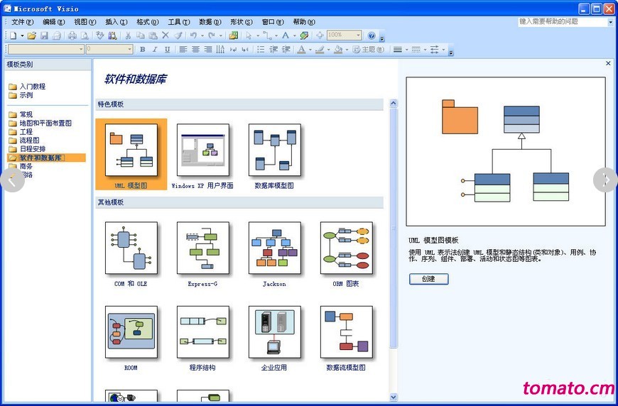Click the Paste clipboard icon
This screenshot has height=406, width=618.
coord(153,35)
